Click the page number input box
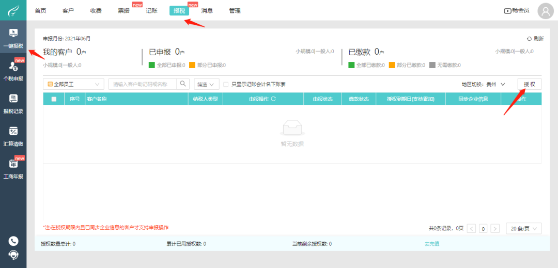Screen dimensions: 558x268 point(483,229)
